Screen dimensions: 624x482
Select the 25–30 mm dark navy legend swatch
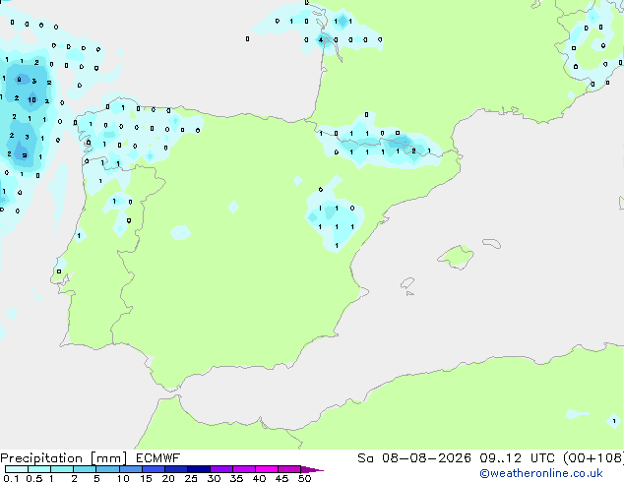click(x=198, y=469)
